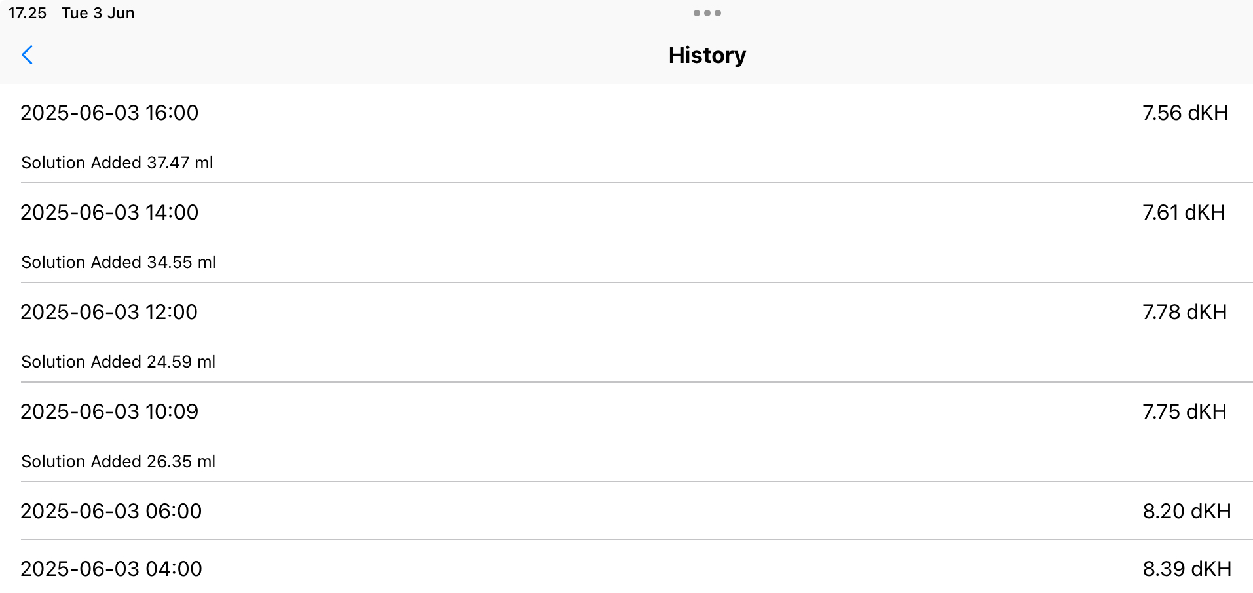Open the 2025-06-03 14:00 entry
The width and height of the screenshot is (1253, 593).
click(109, 212)
